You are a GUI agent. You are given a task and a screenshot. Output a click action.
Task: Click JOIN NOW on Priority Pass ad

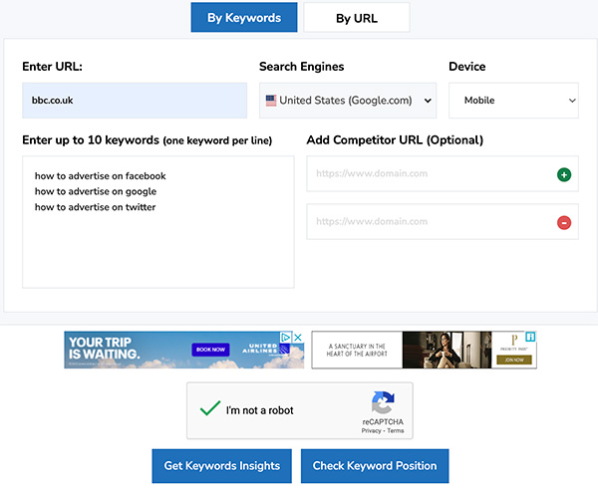pos(514,360)
